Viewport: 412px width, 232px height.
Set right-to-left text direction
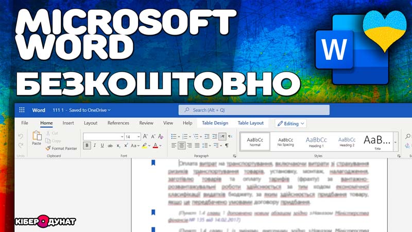point(230,136)
